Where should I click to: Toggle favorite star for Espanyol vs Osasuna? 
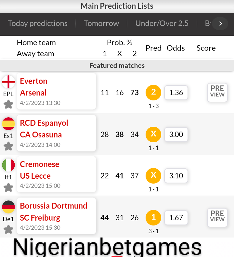[x=8, y=146]
